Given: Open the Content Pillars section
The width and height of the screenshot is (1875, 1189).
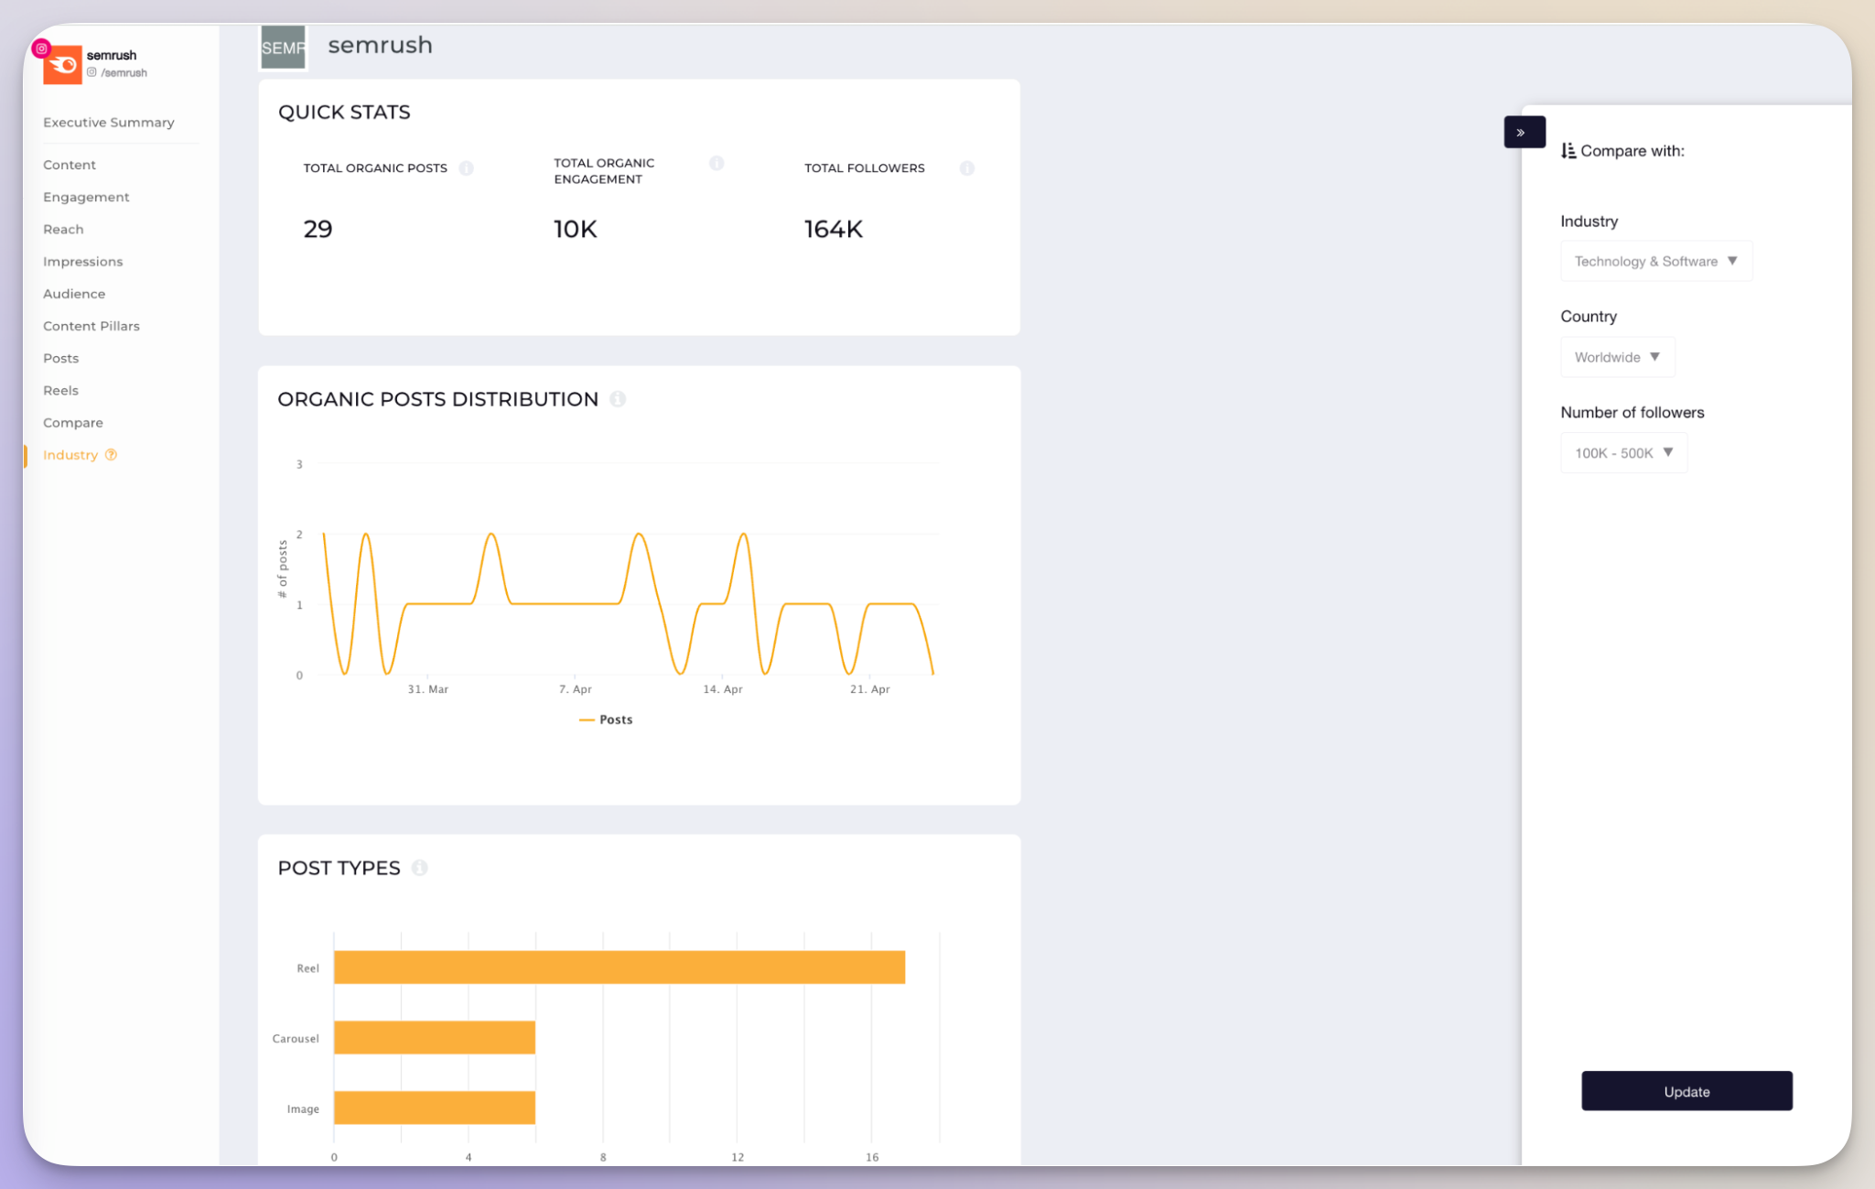Looking at the screenshot, I should tap(92, 326).
